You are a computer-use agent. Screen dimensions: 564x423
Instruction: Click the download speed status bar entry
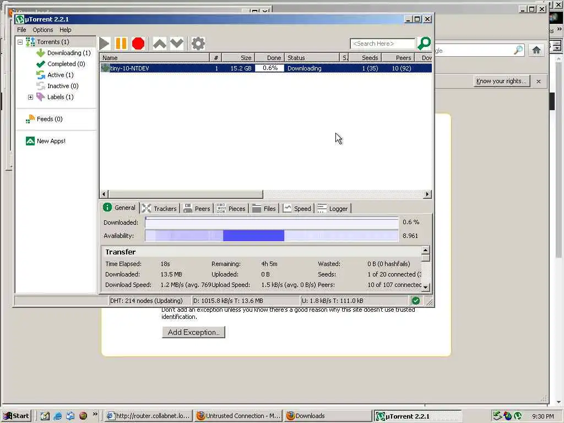[245, 301]
